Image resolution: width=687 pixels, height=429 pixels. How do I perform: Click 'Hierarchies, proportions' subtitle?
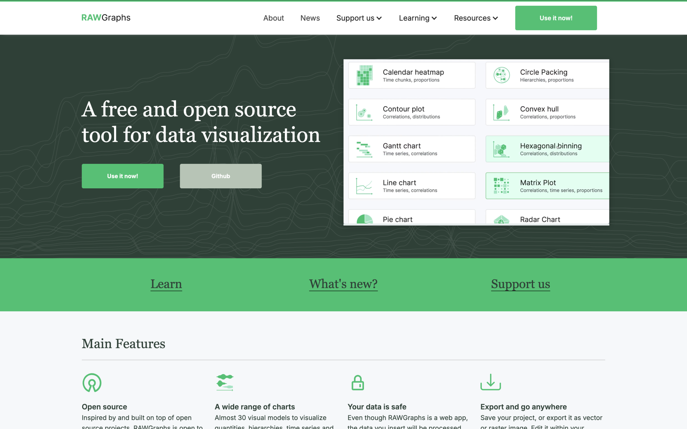(x=546, y=80)
